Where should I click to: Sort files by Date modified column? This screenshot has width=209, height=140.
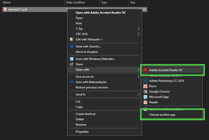click(75, 2)
